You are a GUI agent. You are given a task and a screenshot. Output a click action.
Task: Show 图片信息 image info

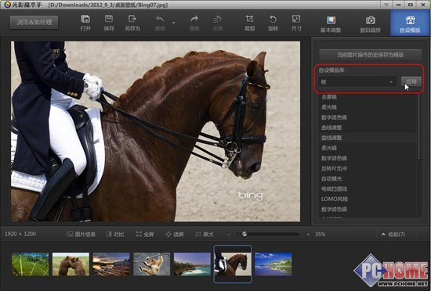click(81, 234)
